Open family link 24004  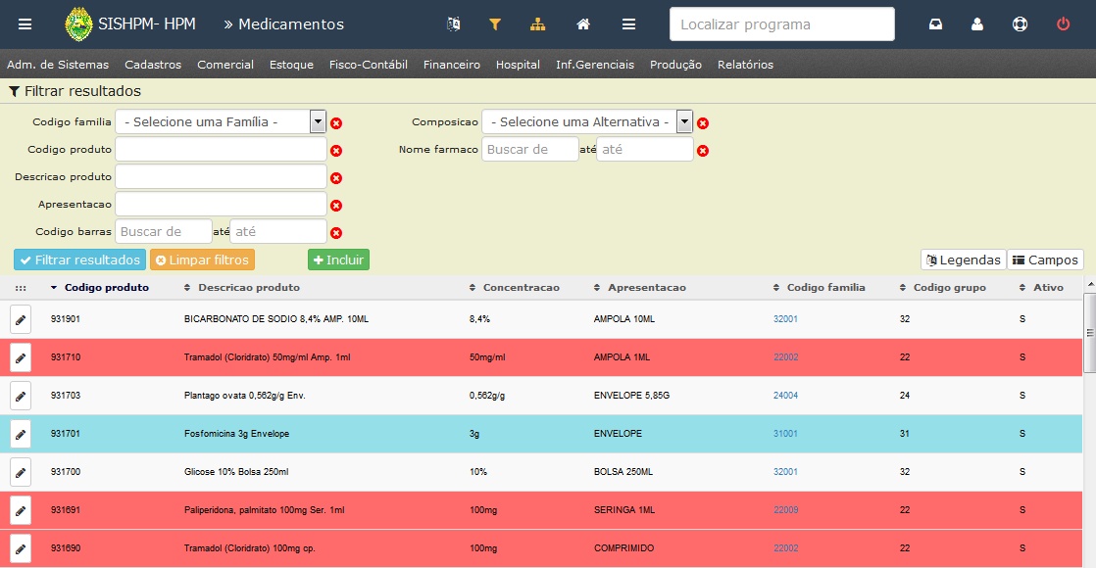785,396
